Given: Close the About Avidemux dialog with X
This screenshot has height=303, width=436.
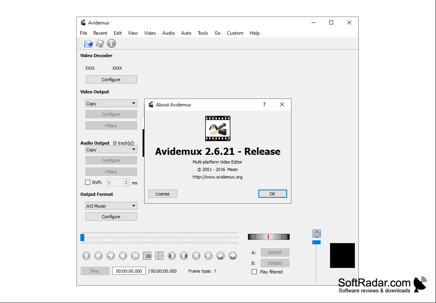Looking at the screenshot, I should click(x=282, y=105).
